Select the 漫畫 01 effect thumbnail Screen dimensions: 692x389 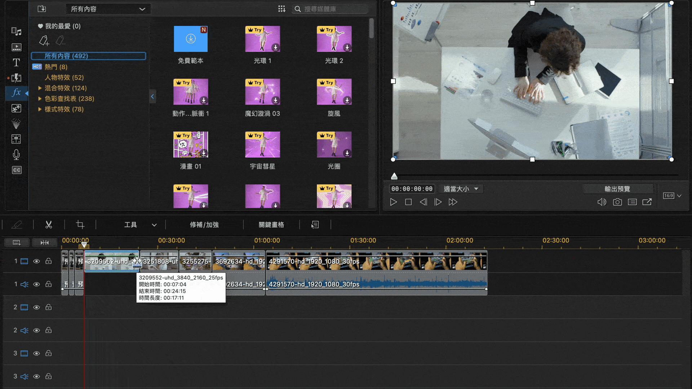[x=191, y=145]
